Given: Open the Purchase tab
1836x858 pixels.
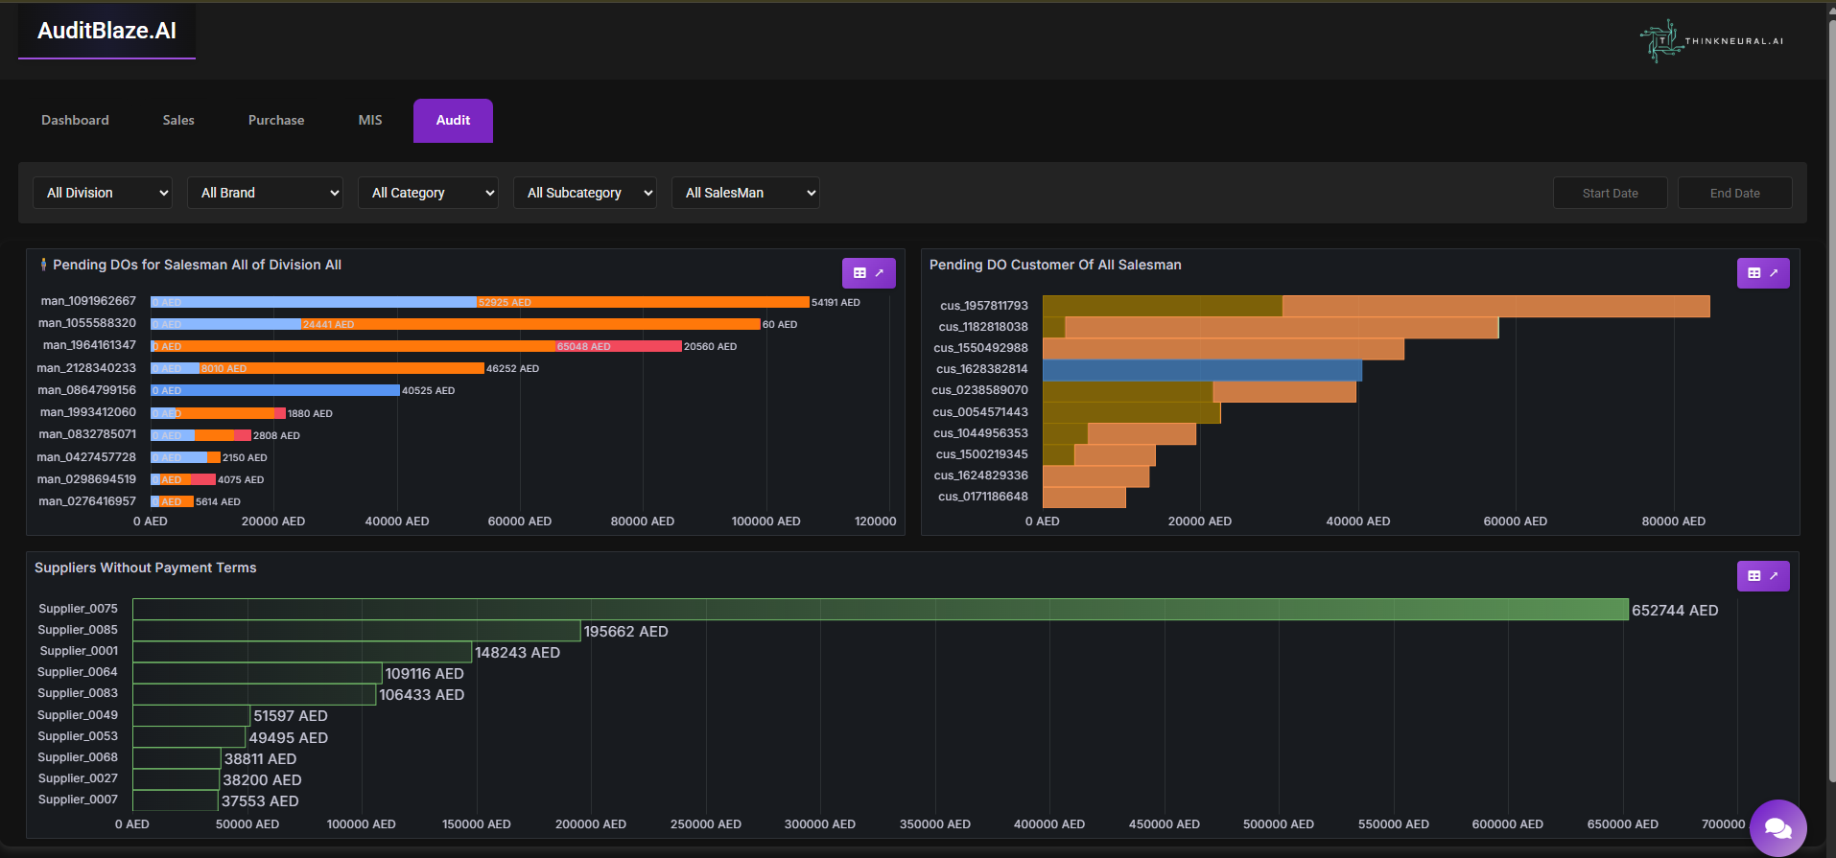Looking at the screenshot, I should [276, 121].
